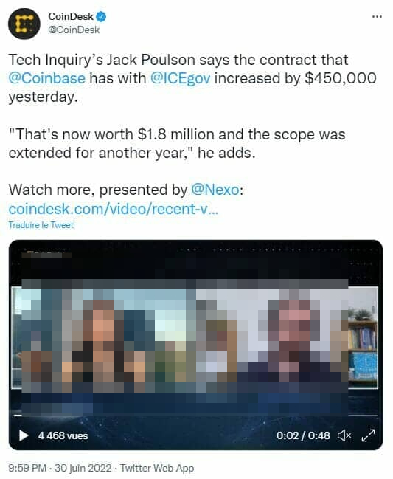This screenshot has height=479, width=393.
Task: Open the @Nexo mention
Action: click(x=215, y=190)
